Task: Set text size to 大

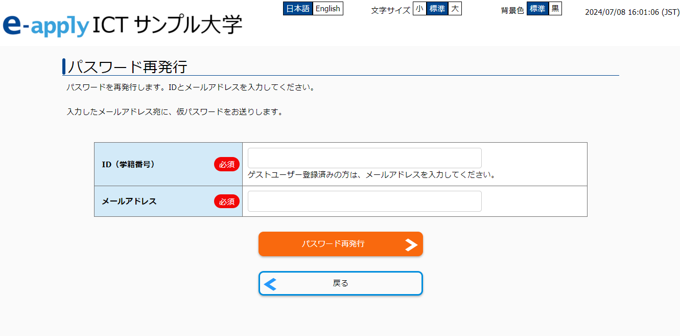Action: pos(455,9)
